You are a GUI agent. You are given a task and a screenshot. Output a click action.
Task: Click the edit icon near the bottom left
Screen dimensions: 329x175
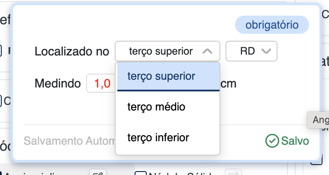97,173
